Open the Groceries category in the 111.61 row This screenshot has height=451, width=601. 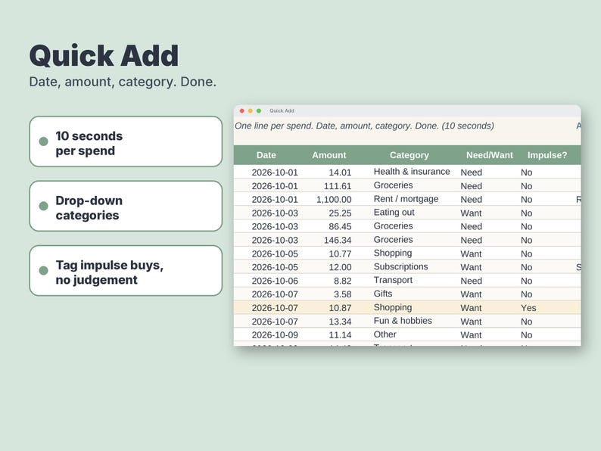point(393,185)
